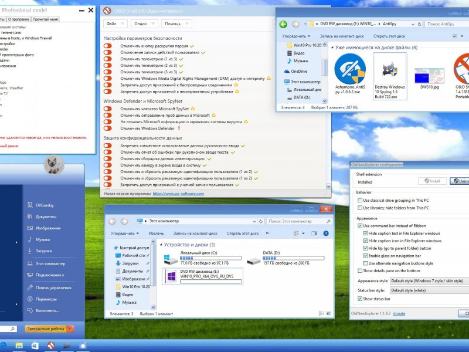This screenshot has height=352, width=469.
Task: Open Status bar style dropdown
Action: click(430, 290)
